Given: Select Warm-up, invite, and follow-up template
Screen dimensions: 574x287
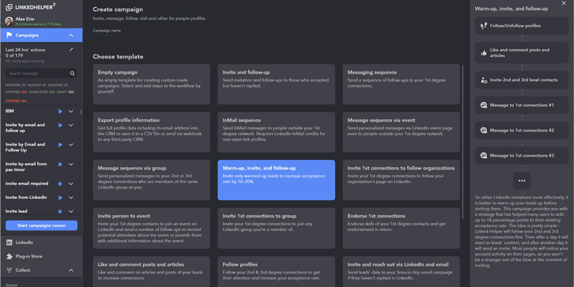Looking at the screenshot, I should click(276, 180).
